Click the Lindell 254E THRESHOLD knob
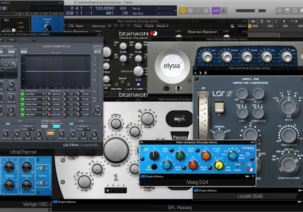Screen dimensions: 303x212 tap(289, 135)
